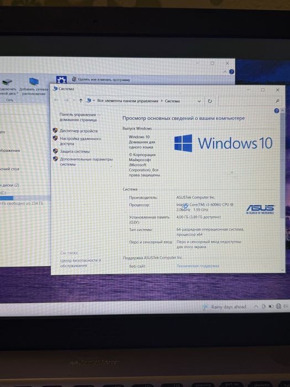Open recent locations dropdown beside forward arrow

pyautogui.click(x=73, y=101)
